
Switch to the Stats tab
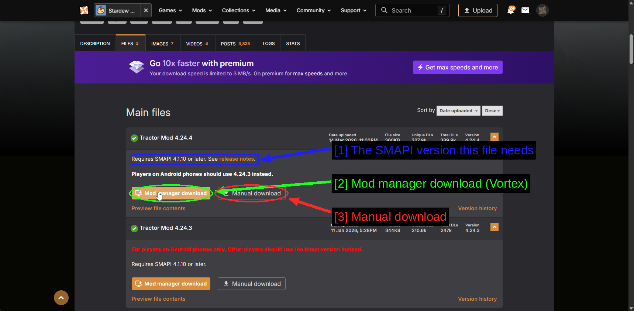(x=293, y=44)
